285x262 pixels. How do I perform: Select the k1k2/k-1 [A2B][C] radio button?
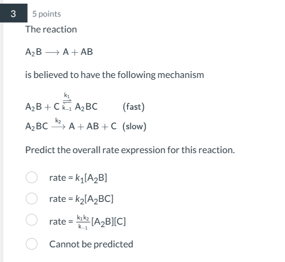tap(32, 220)
